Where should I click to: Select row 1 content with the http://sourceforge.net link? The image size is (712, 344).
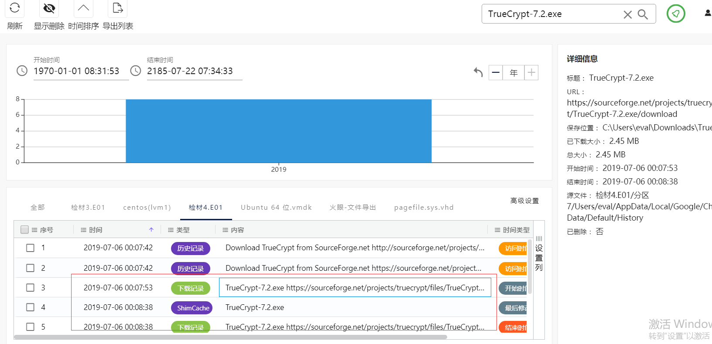[x=355, y=248]
